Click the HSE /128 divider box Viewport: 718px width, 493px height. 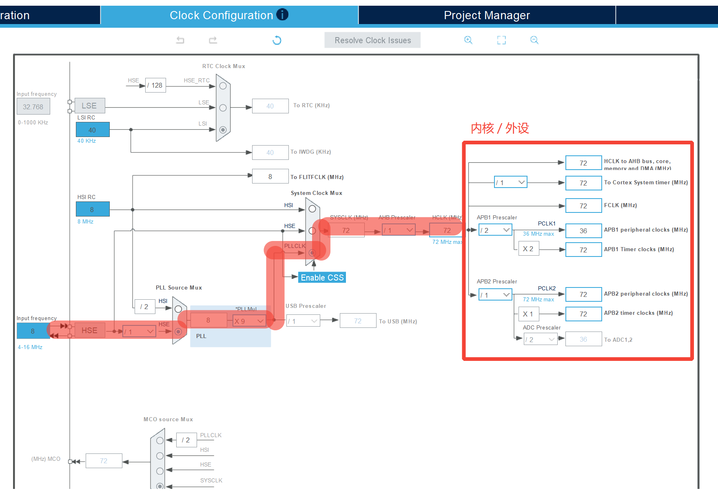click(155, 85)
